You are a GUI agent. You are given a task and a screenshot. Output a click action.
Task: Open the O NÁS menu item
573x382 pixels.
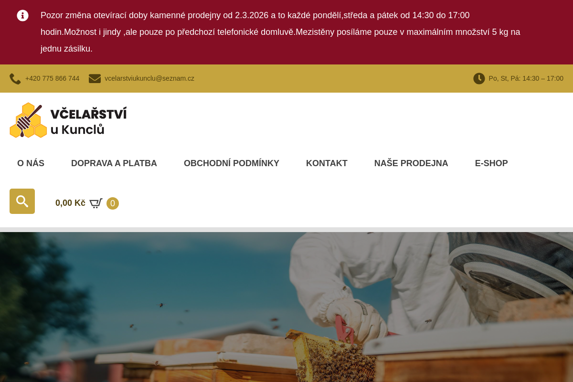tap(31, 163)
